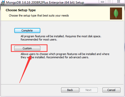Click the MongoDB 3.6.16 window title text

click(45, 2)
